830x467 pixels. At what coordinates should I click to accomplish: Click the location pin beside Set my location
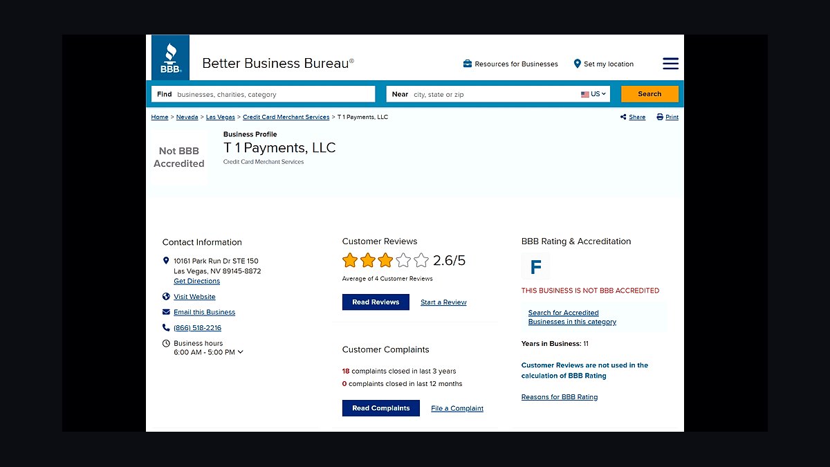(577, 64)
